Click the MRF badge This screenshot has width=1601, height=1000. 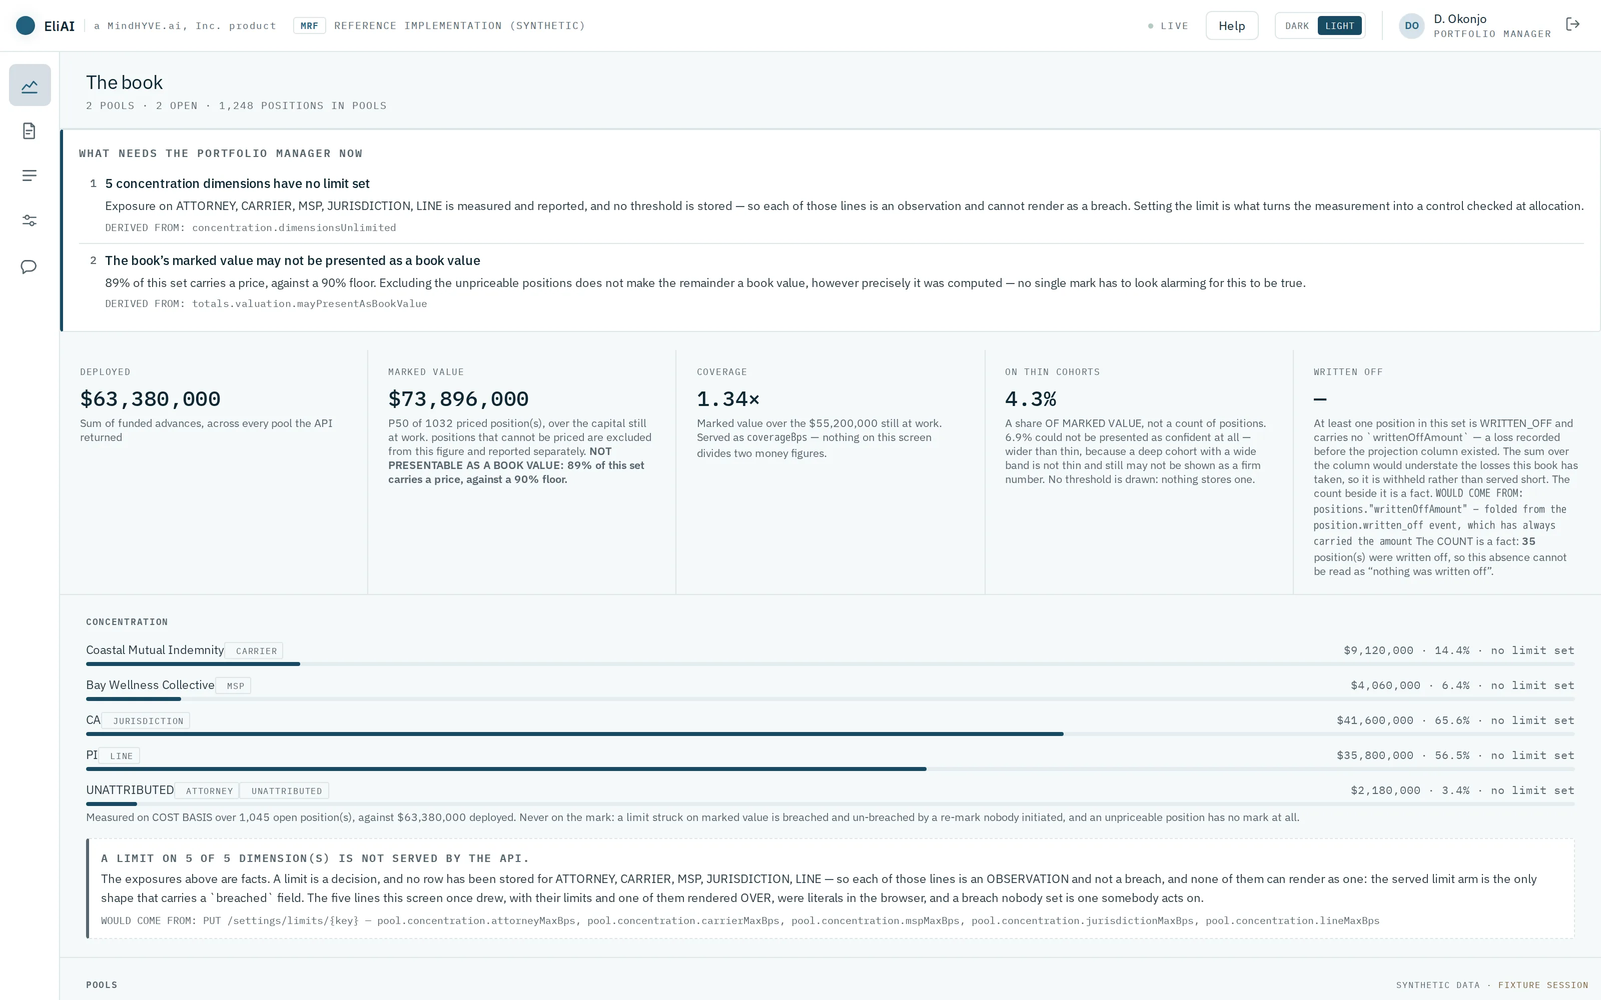pos(309,26)
